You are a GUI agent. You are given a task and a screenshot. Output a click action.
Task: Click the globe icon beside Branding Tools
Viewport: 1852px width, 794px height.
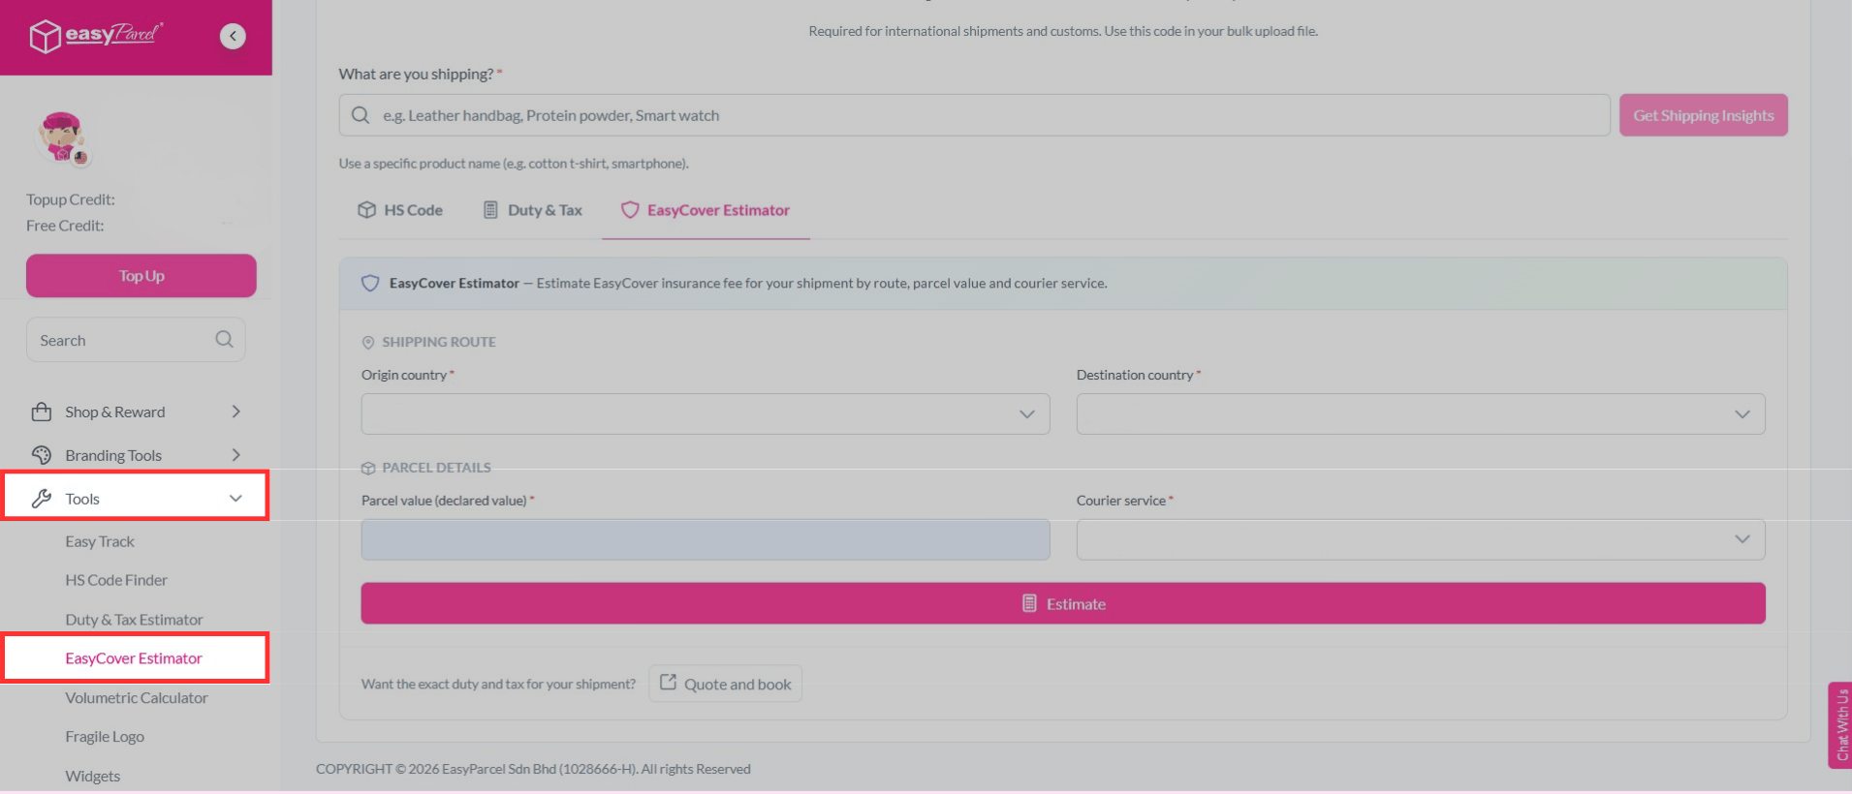[x=40, y=454]
